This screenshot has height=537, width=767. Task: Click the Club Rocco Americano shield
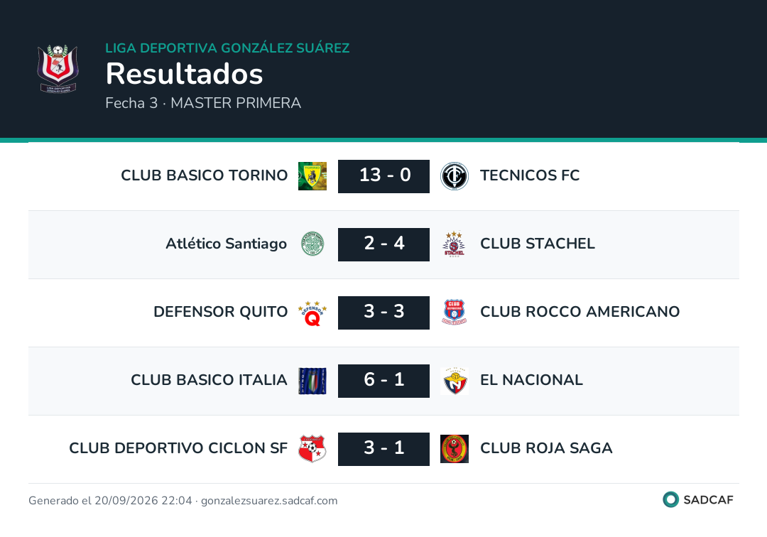[x=455, y=313]
